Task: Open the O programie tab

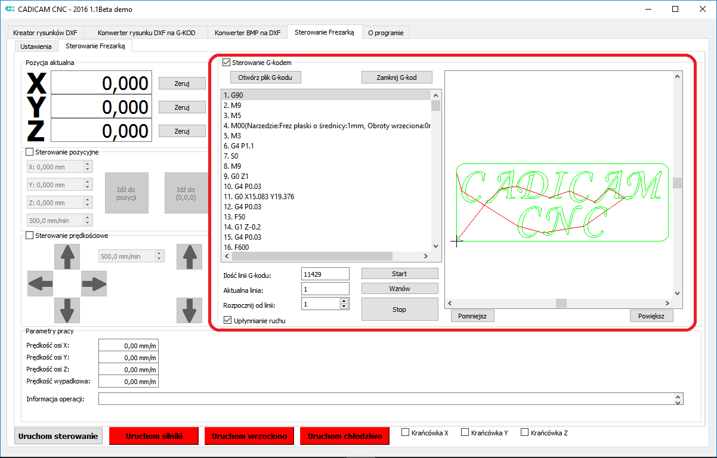Action: pos(385,33)
